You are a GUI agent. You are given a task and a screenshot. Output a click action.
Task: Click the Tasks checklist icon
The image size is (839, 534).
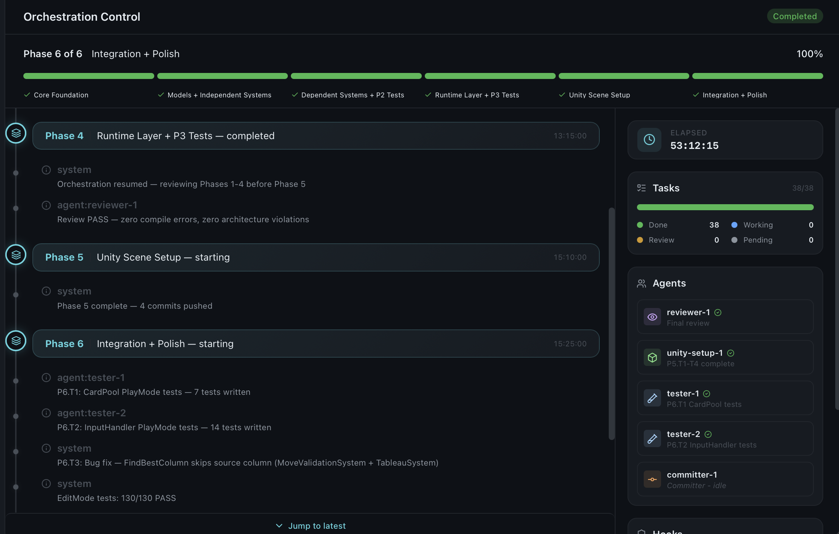click(x=642, y=188)
